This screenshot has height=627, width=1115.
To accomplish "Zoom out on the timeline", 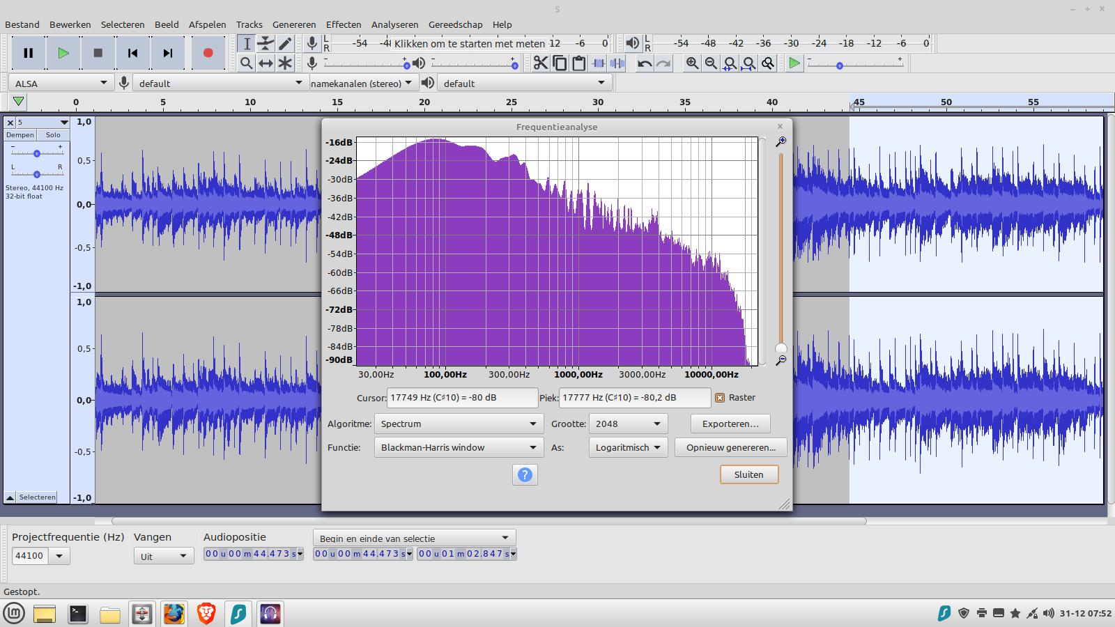I will click(711, 63).
